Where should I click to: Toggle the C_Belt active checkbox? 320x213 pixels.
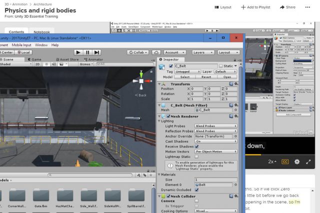pos(171,66)
